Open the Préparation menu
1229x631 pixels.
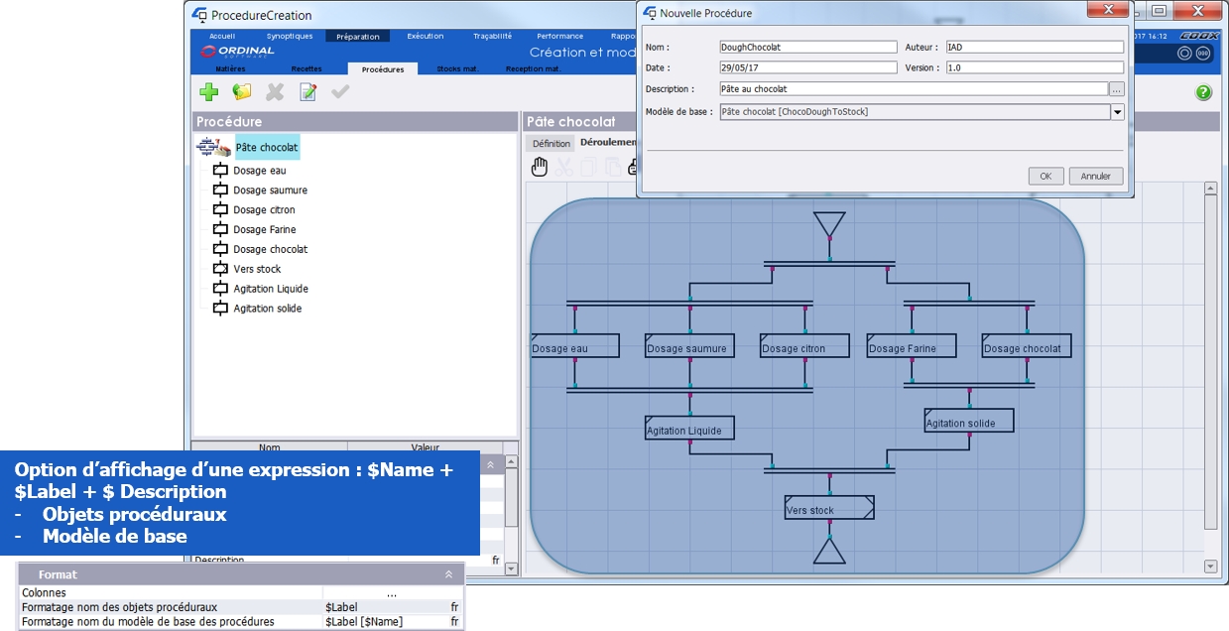tap(358, 37)
